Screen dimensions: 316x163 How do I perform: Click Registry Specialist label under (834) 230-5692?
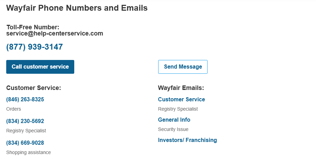coord(26,131)
